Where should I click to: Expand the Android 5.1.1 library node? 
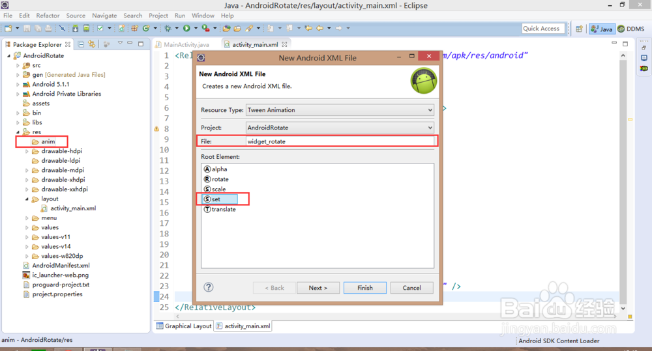click(18, 84)
